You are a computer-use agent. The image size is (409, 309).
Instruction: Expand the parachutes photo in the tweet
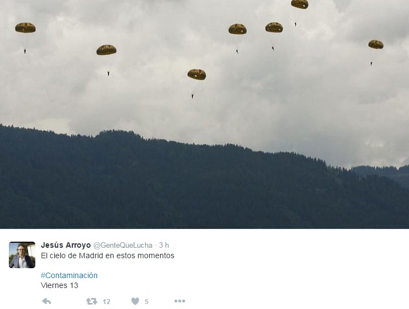204,114
